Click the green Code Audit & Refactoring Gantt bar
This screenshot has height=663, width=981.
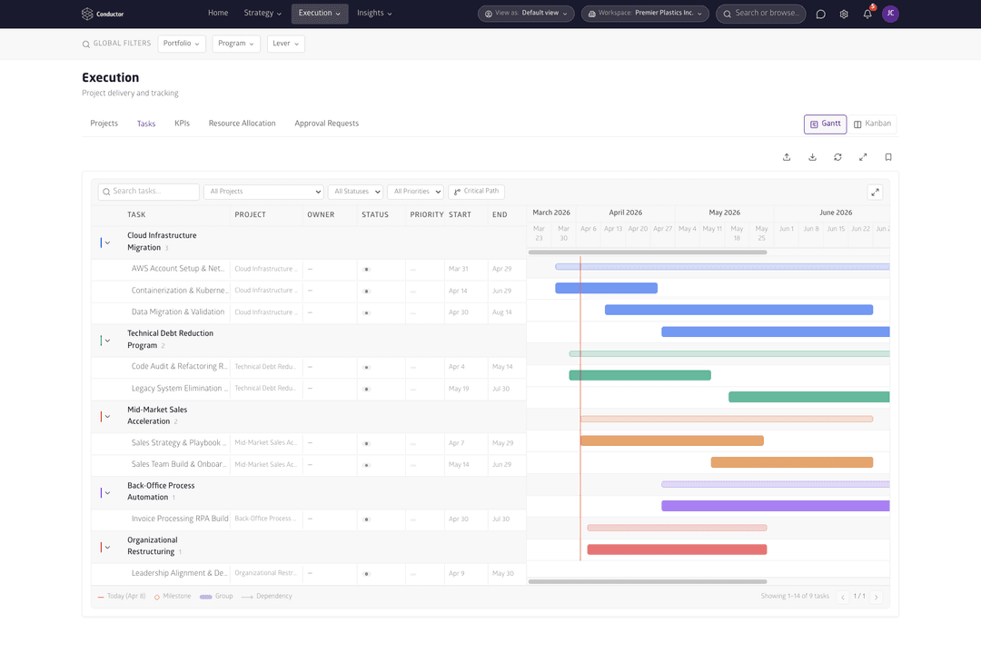639,375
